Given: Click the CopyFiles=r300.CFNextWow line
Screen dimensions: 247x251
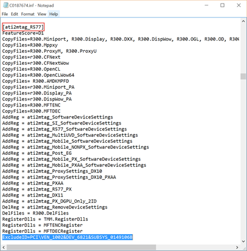Looking at the screenshot, I should point(36,63).
